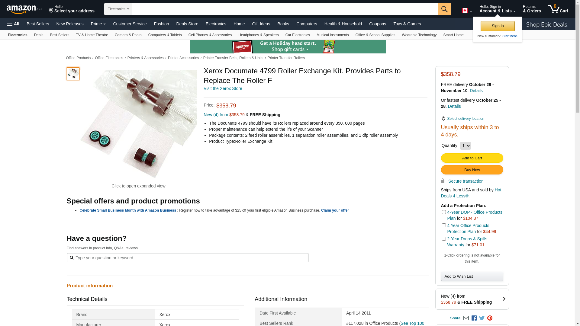The image size is (580, 326).
Task: Open the shopping cart icon
Action: click(558, 9)
